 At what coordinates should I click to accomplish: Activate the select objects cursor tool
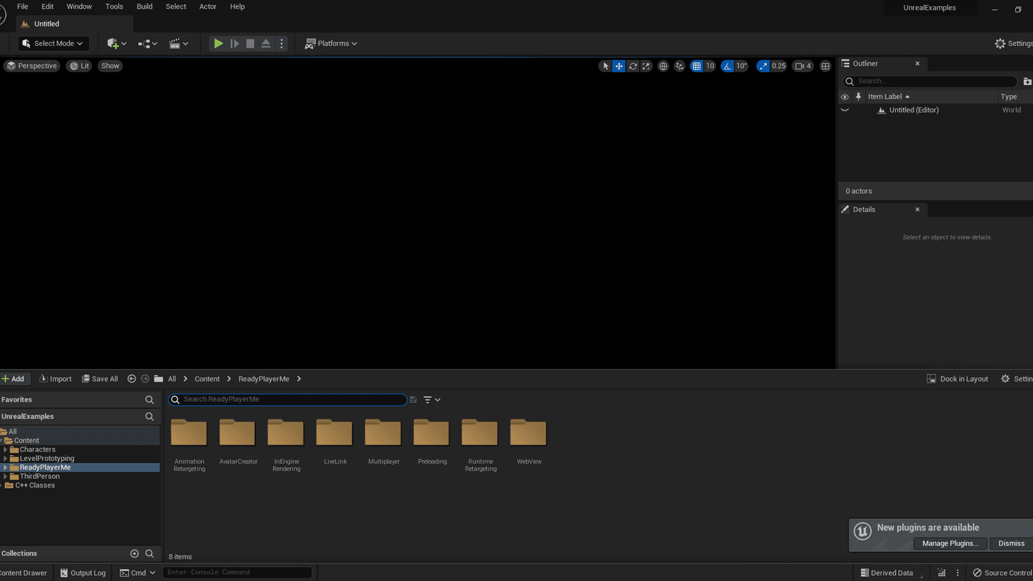click(x=605, y=66)
